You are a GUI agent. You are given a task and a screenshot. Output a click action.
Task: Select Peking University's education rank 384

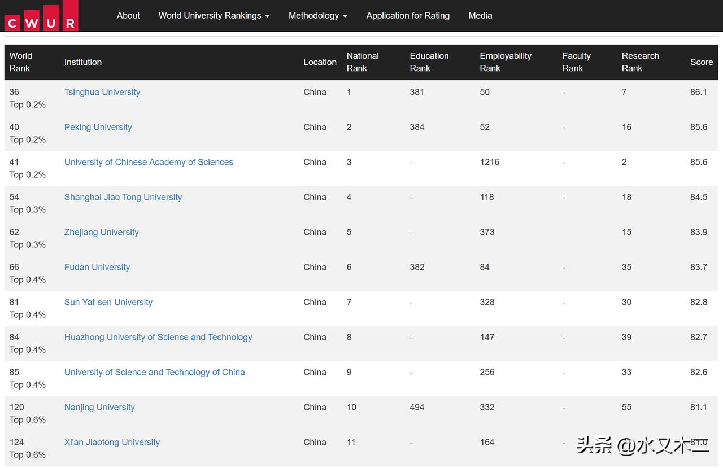(x=417, y=127)
